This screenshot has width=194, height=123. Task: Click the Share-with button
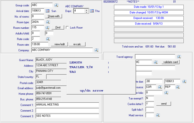click(x=54, y=16)
